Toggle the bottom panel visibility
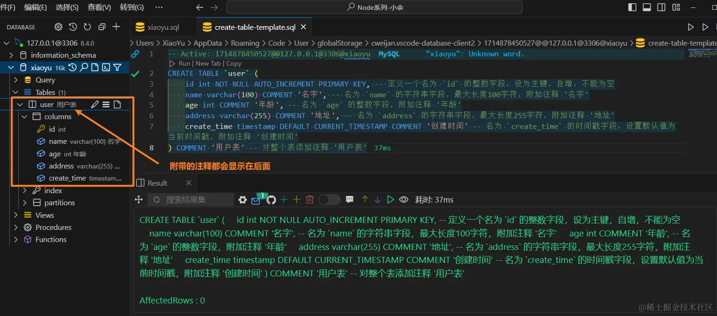 coord(647,7)
